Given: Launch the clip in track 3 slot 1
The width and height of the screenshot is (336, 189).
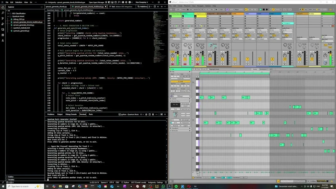Looking at the screenshot, I should [x=195, y=16].
